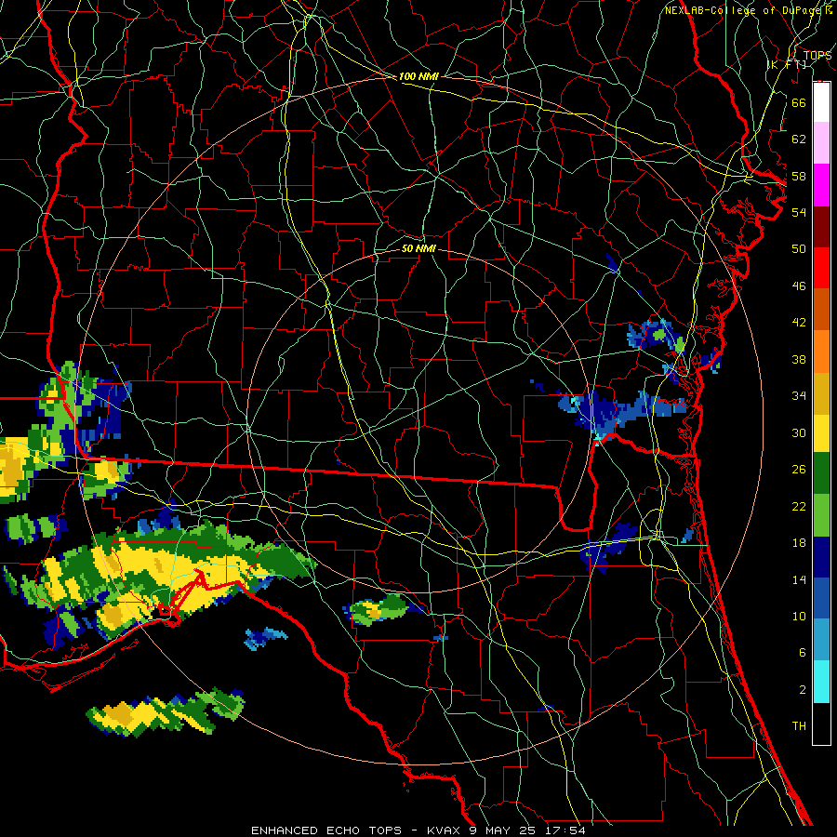Click the legend value 58
The height and width of the screenshot is (837, 837).
[x=799, y=176]
